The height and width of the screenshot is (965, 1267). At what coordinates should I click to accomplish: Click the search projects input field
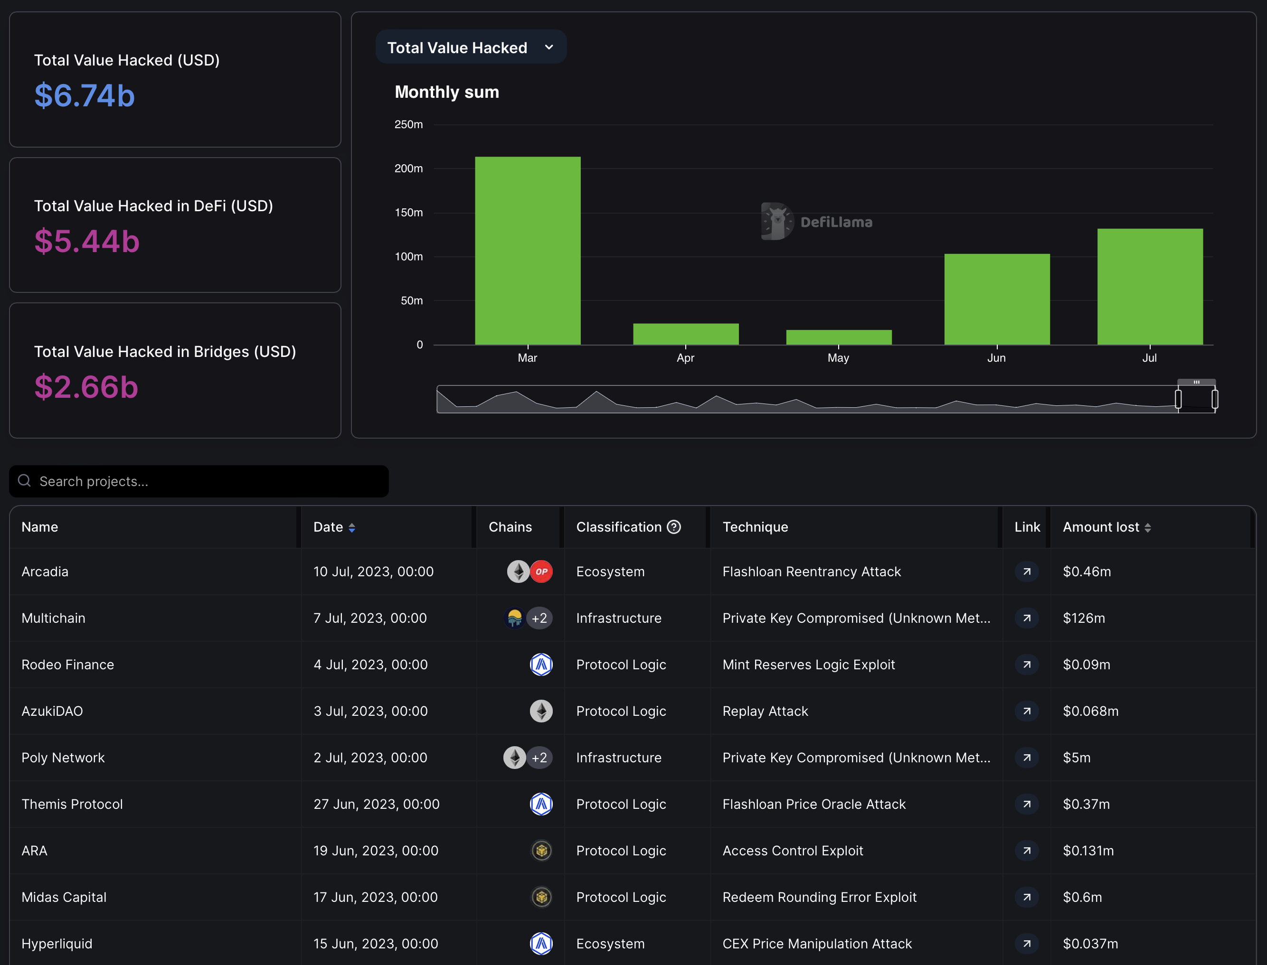pos(199,481)
